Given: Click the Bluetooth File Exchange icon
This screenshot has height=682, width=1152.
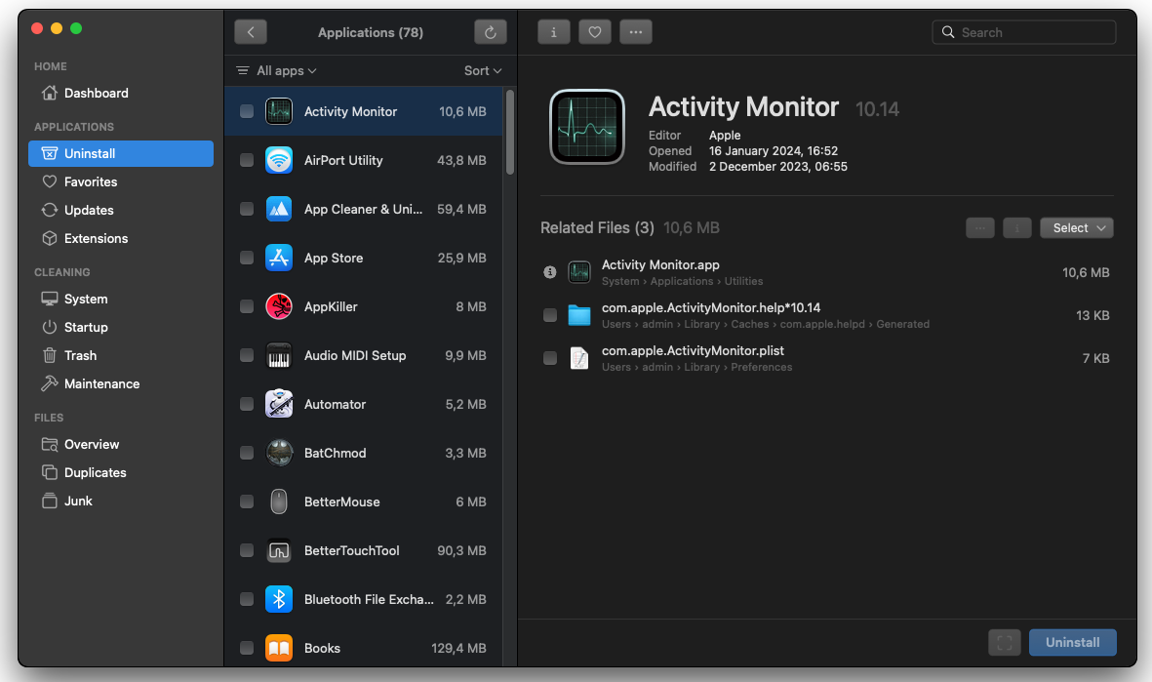Looking at the screenshot, I should [279, 599].
